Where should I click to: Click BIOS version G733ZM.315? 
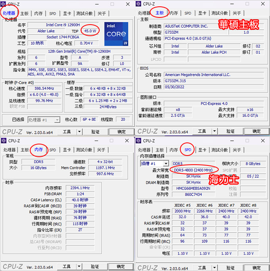click(x=214, y=81)
